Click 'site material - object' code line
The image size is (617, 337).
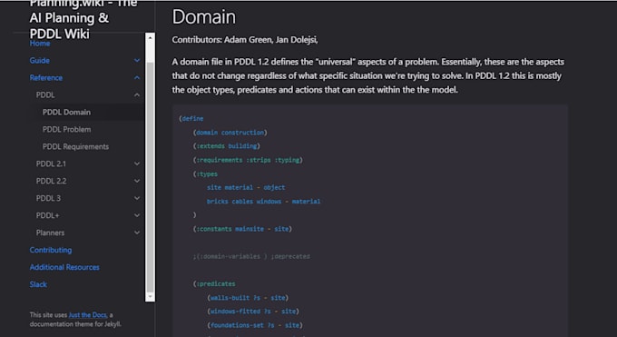click(x=246, y=188)
